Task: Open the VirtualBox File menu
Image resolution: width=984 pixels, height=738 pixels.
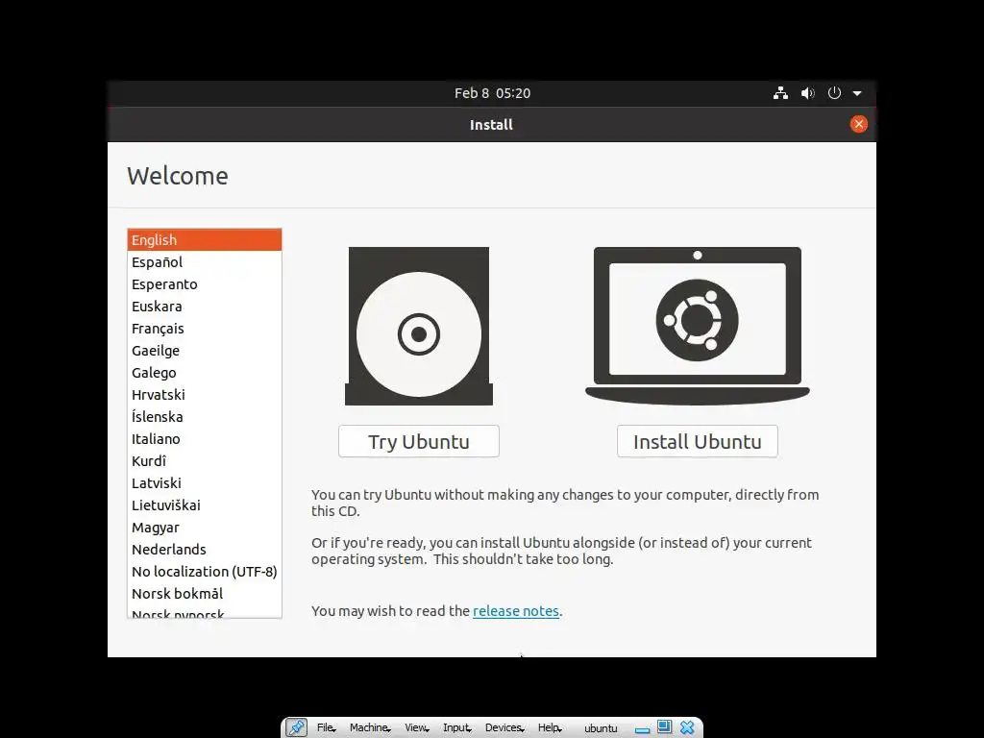Action: click(x=327, y=727)
